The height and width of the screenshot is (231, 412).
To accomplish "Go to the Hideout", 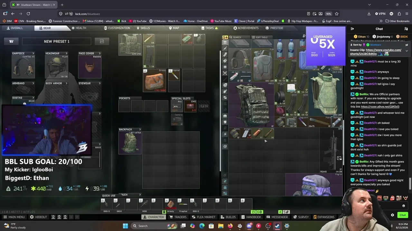I will (x=38, y=217).
